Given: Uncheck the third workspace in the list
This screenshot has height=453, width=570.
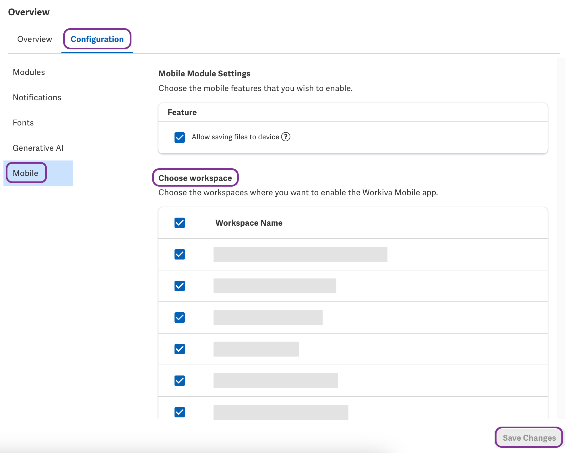Looking at the screenshot, I should (x=179, y=318).
